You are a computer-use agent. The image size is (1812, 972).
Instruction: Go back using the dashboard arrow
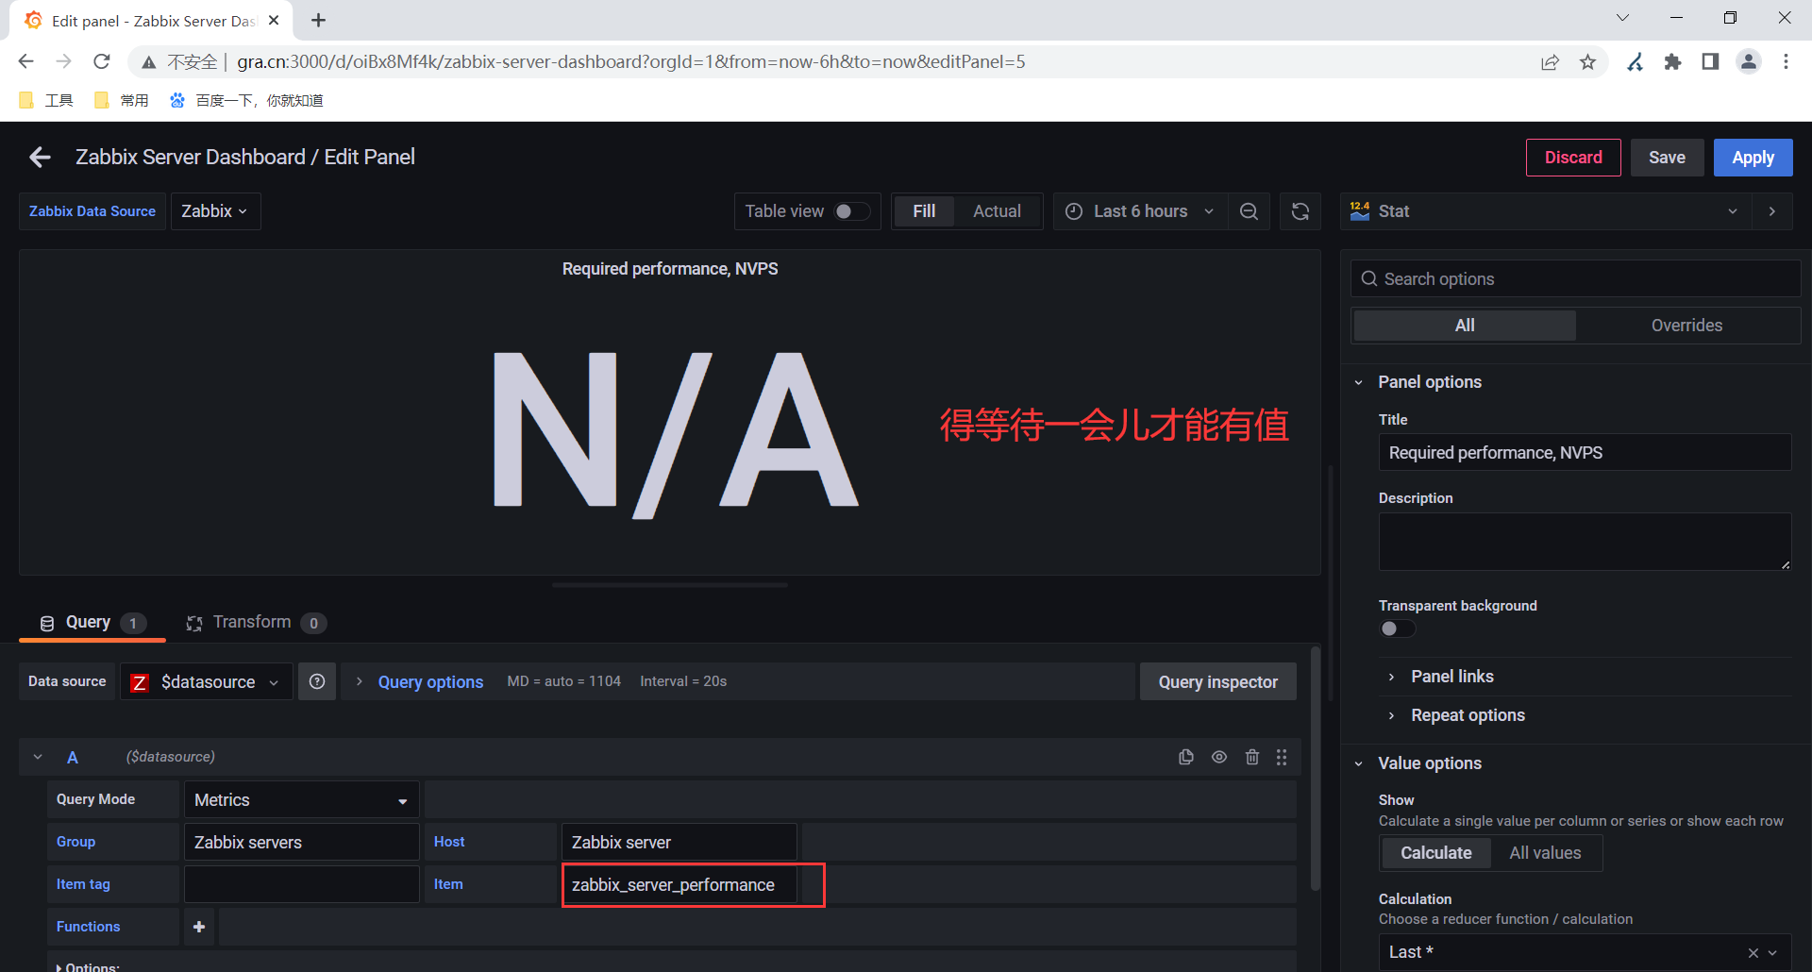[x=40, y=158]
